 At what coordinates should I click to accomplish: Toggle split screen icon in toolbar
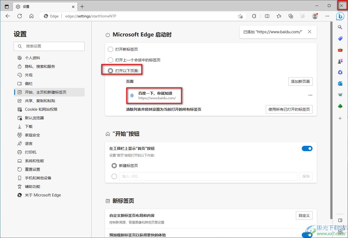pos(267,16)
